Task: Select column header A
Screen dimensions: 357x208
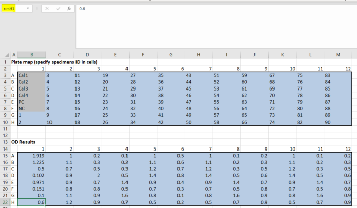Action: pos(14,55)
